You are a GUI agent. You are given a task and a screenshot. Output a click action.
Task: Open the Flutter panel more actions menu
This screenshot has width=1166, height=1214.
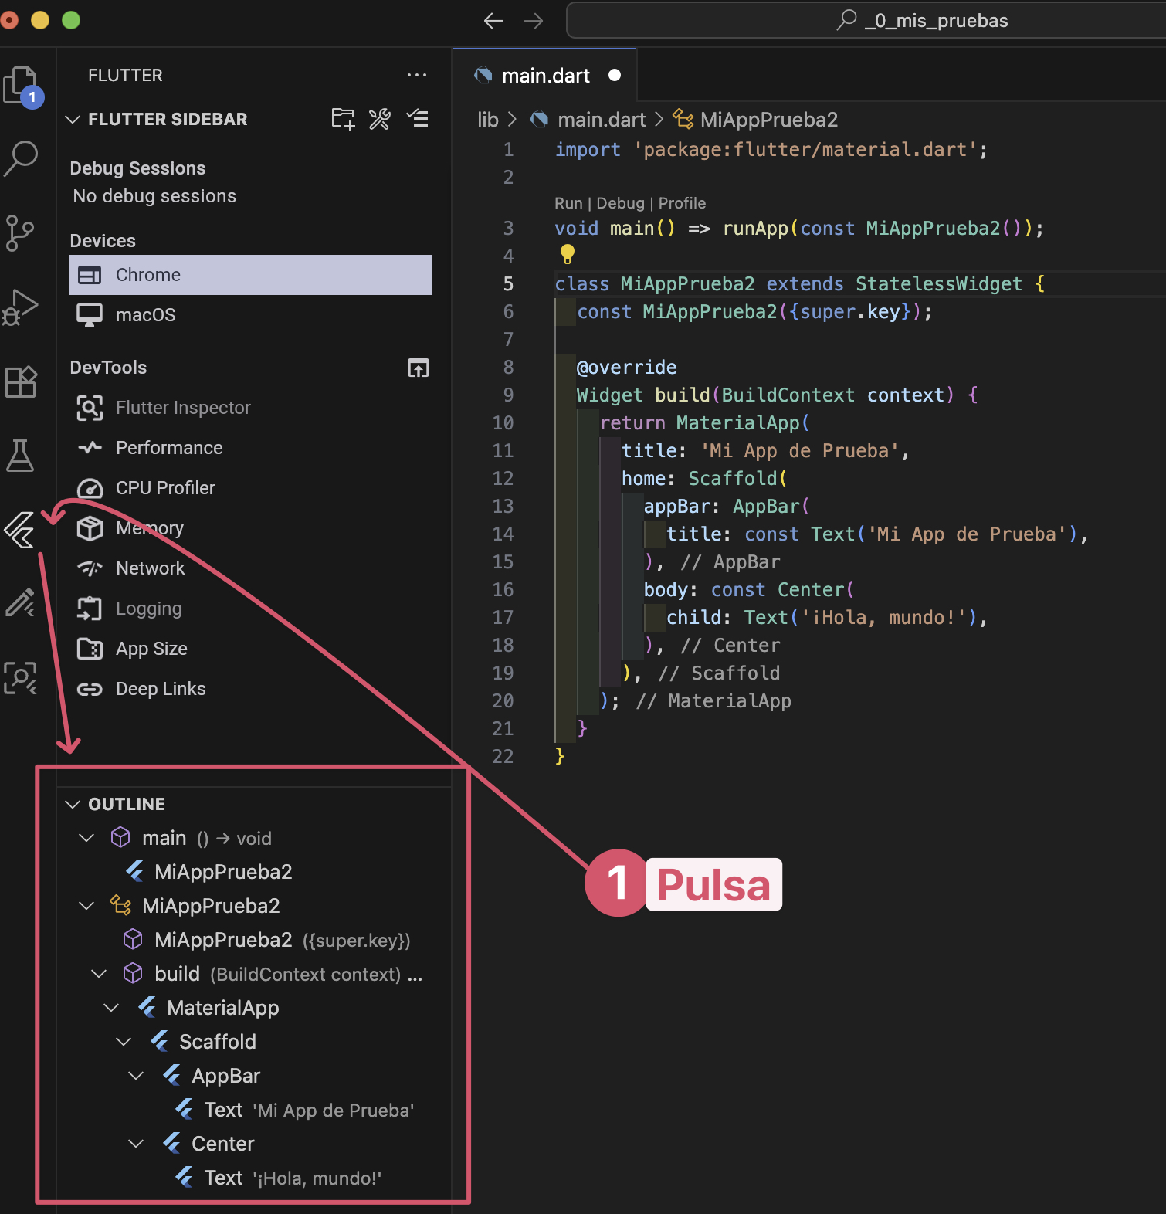pos(416,76)
